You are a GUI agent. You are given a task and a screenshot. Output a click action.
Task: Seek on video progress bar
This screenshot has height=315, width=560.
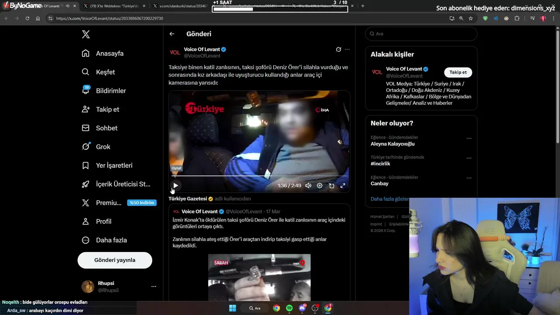[259, 176]
